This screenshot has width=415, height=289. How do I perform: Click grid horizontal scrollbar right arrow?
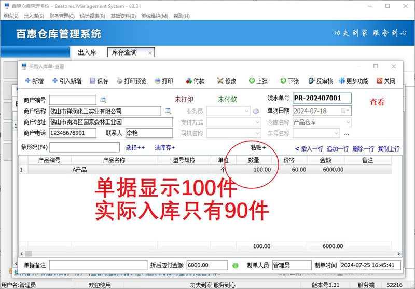(x=398, y=254)
